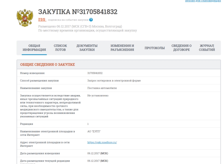The height and width of the screenshot is (164, 223).
Task: Click the blue question mark help icon
Action: 91,20
